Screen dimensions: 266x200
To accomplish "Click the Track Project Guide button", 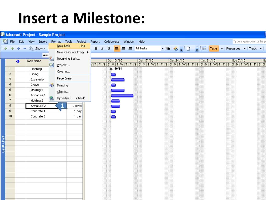I will [x=252, y=48].
